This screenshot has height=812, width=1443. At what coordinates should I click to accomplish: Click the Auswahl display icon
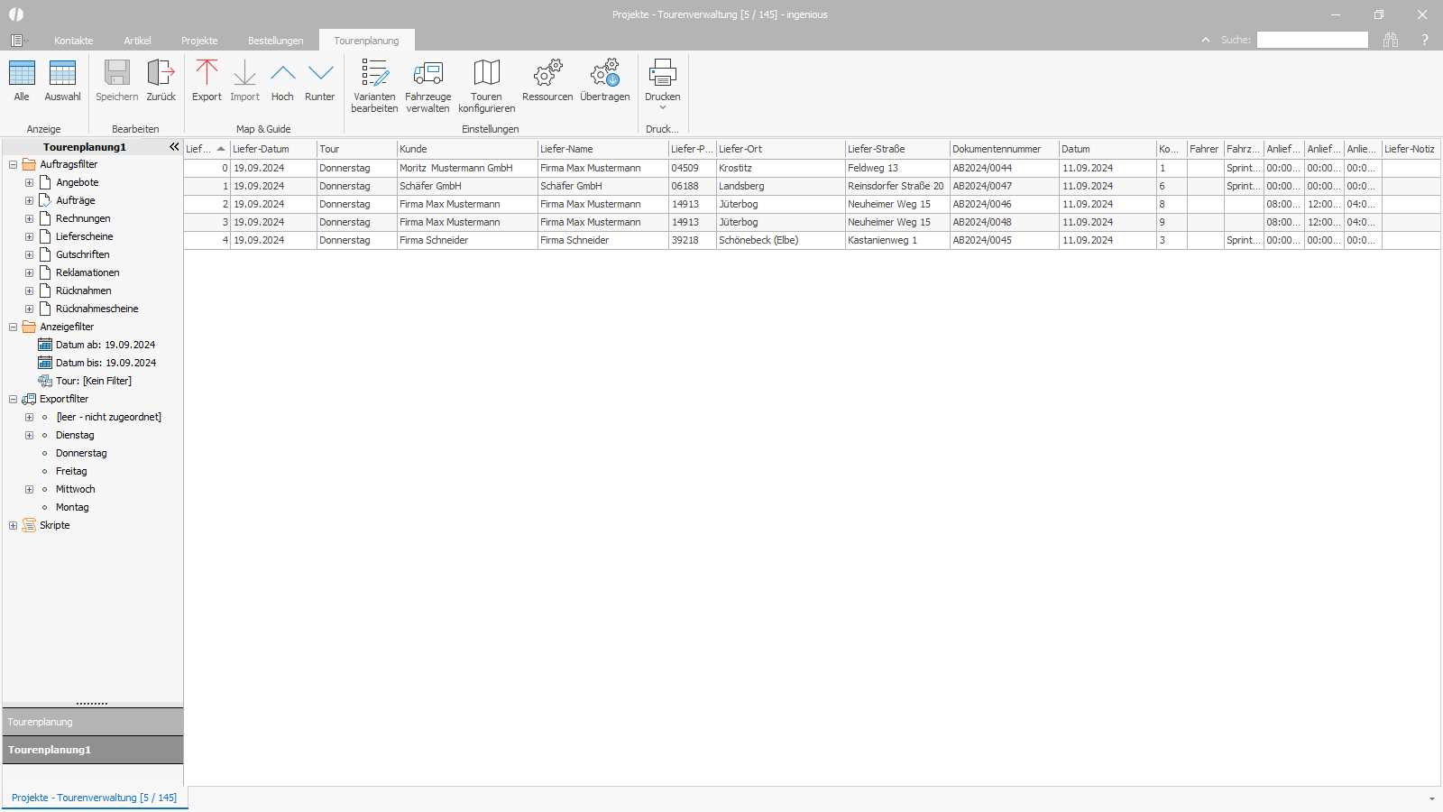click(x=62, y=73)
